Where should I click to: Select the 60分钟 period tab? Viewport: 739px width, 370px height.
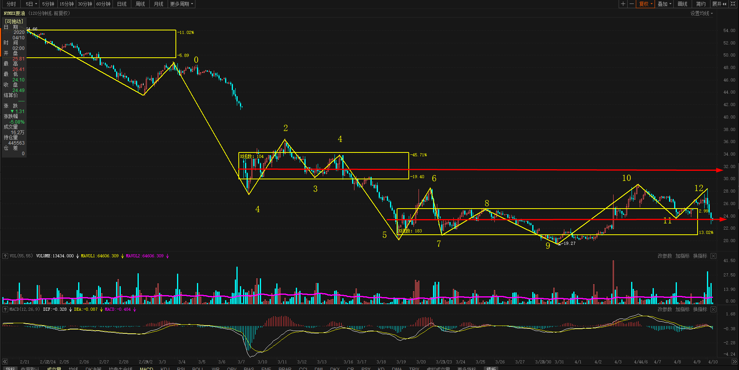(103, 4)
